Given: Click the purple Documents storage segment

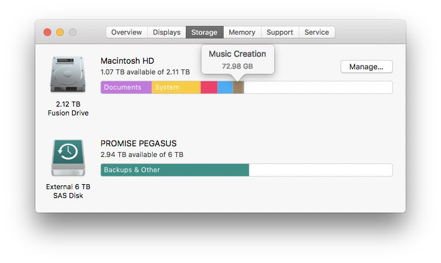Looking at the screenshot, I should [126, 88].
